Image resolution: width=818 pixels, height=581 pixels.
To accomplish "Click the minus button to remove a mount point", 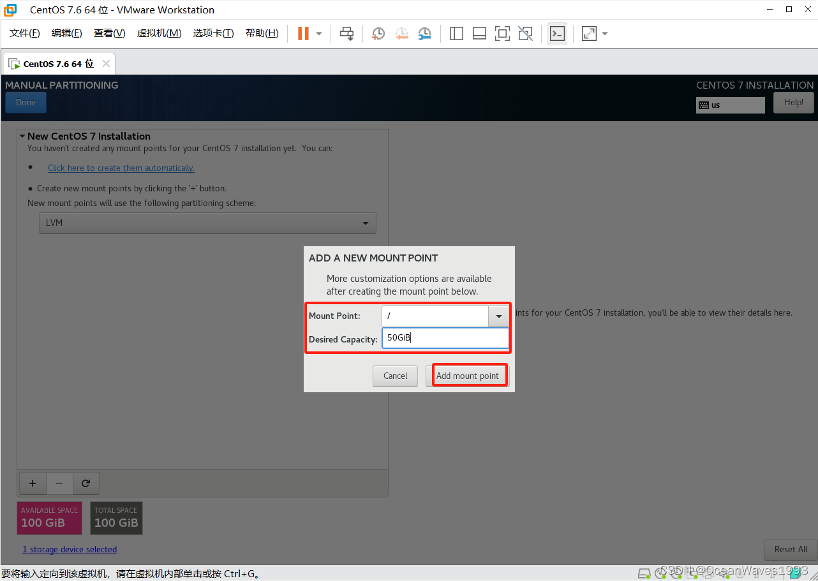I will (59, 483).
